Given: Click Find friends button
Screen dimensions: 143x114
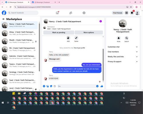Looking at the screenshot, I should click(118, 13).
